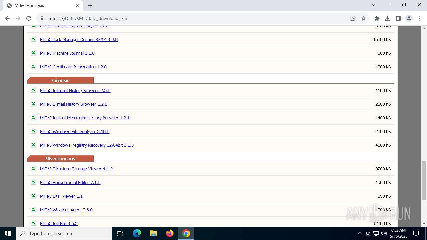Open Chrome profile avatar menu

click(409, 18)
